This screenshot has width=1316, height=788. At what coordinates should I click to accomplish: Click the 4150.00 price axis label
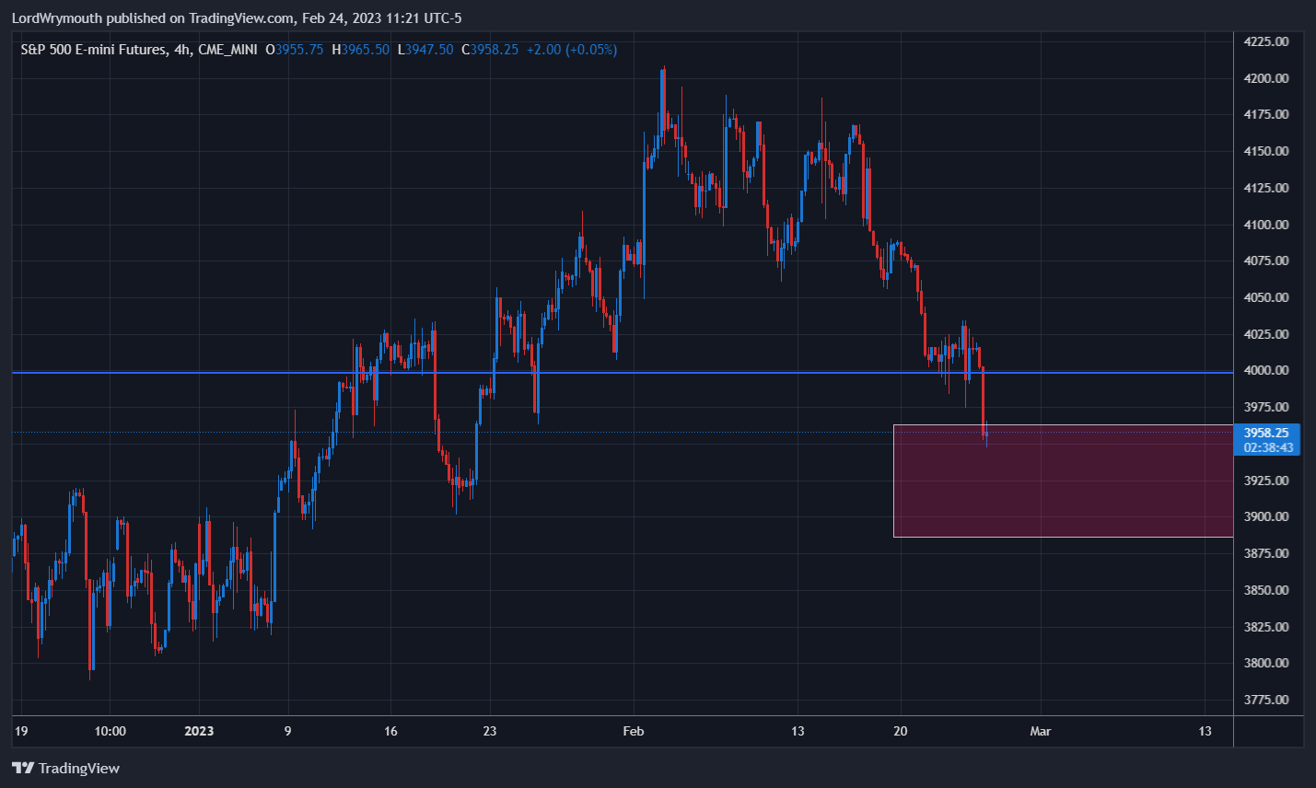1266,151
